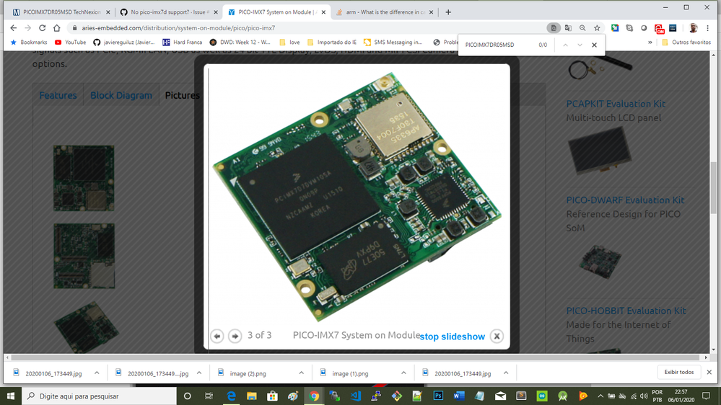Select the second board thumbnail picture
Image resolution: width=721 pixels, height=405 pixels.
84,257
